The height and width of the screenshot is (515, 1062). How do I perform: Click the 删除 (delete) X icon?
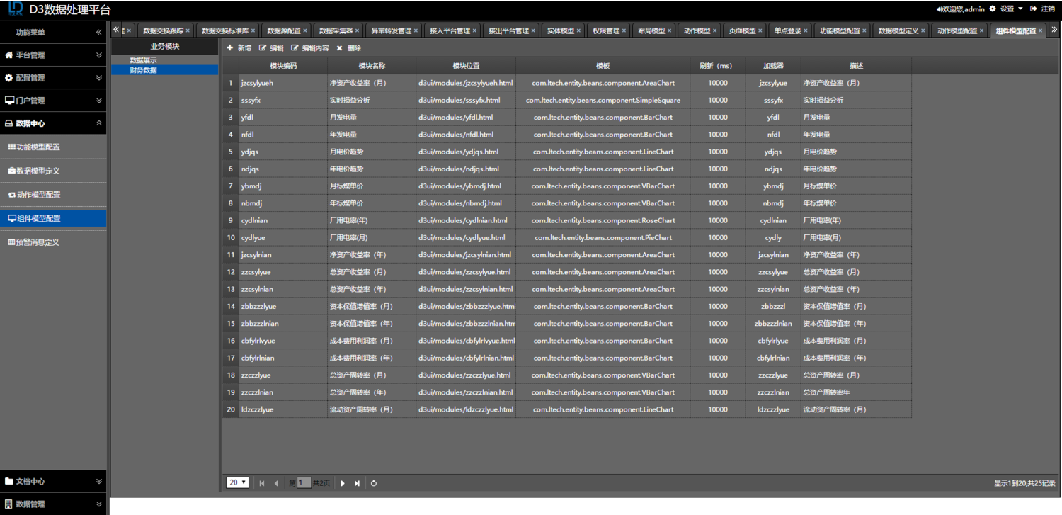pyautogui.click(x=339, y=48)
